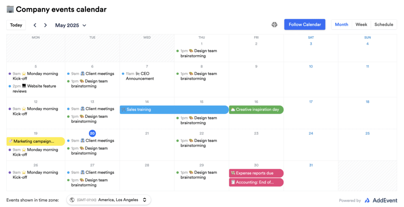
Task: Select the Month view tab
Action: pyautogui.click(x=341, y=24)
